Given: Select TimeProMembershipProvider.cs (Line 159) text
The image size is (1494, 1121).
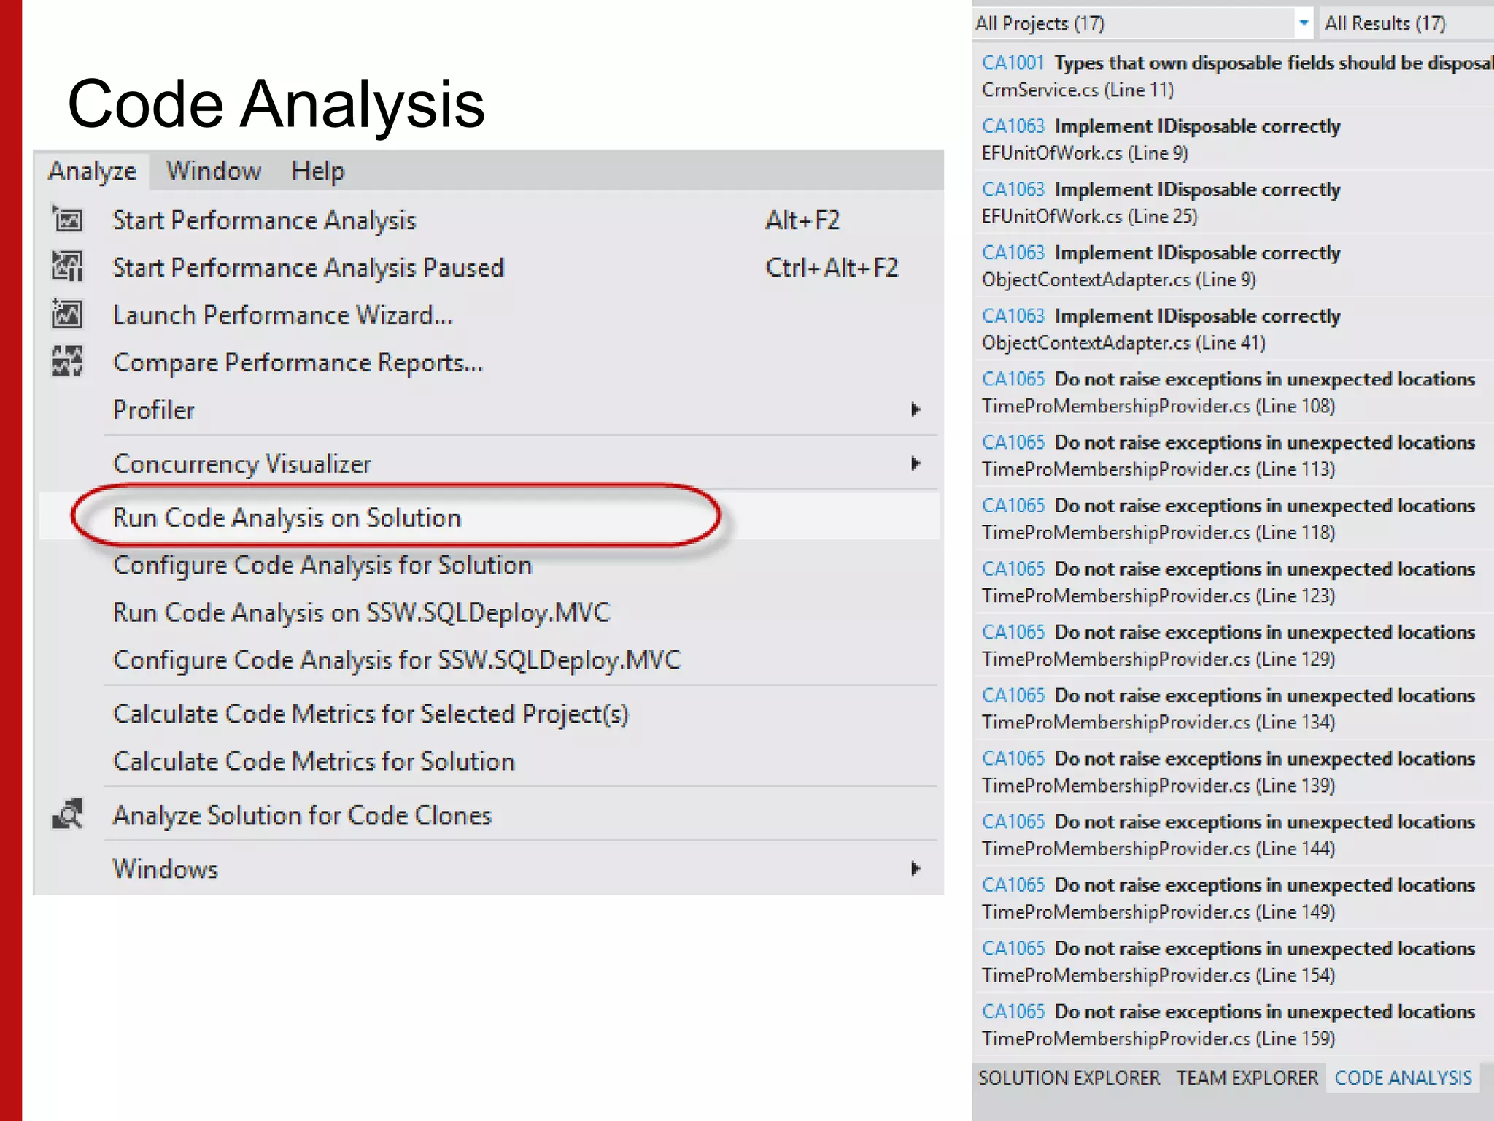Looking at the screenshot, I should coord(1158,1039).
